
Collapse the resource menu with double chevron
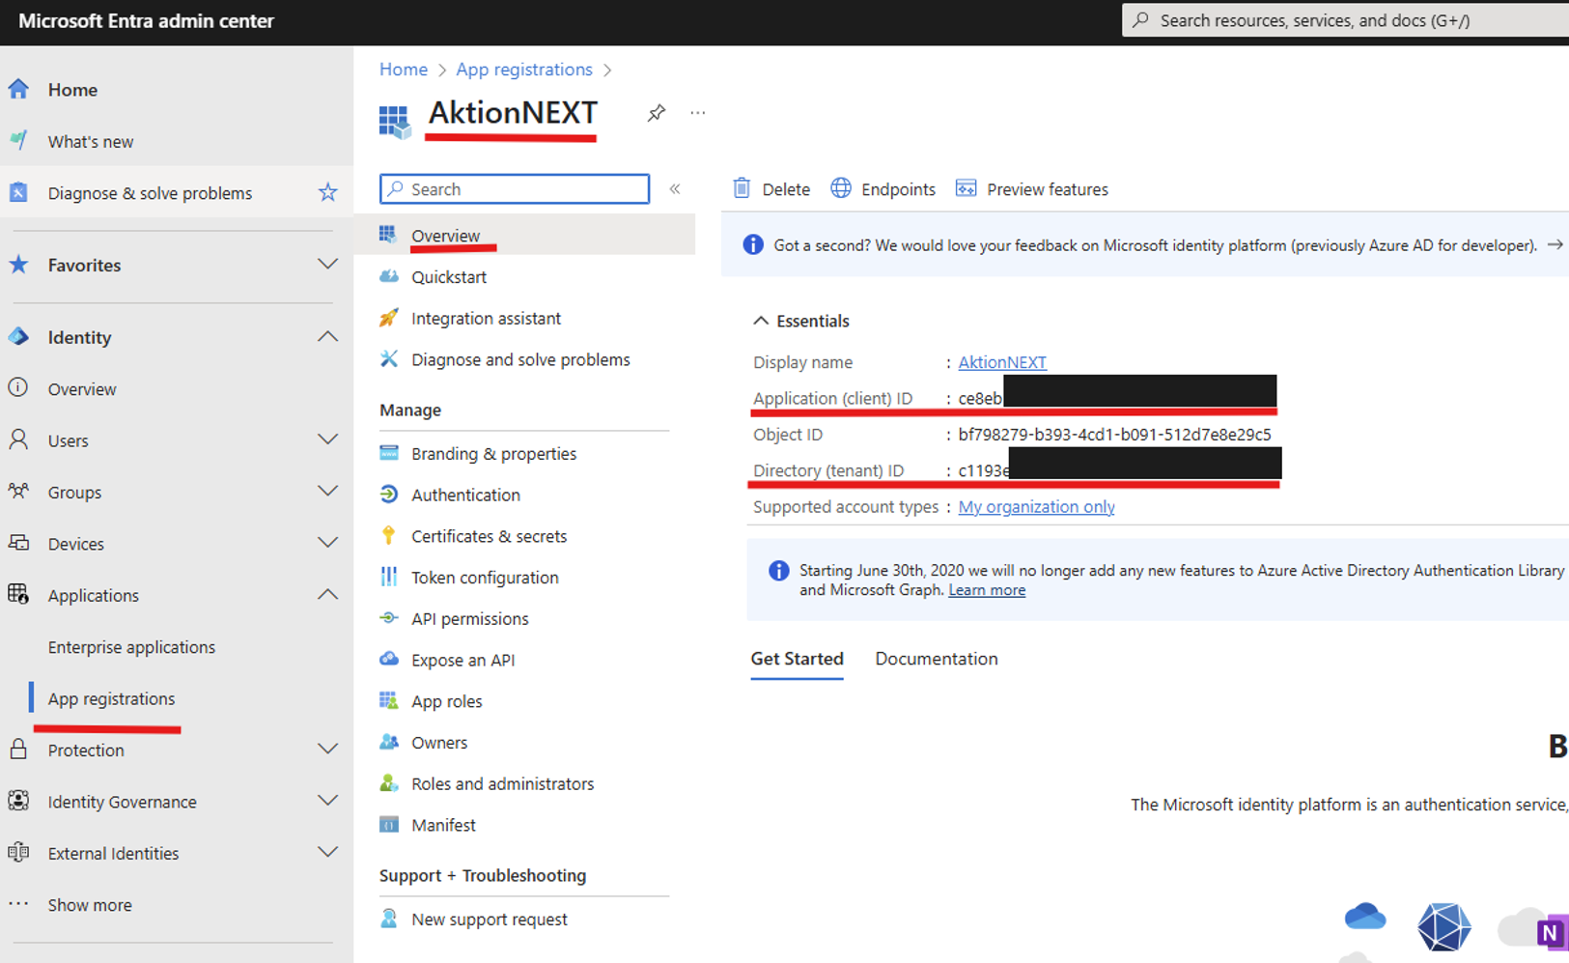[675, 188]
